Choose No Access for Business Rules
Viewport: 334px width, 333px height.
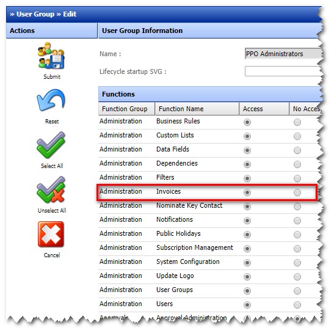pos(297,122)
